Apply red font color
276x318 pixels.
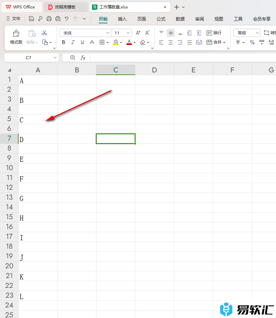point(129,42)
